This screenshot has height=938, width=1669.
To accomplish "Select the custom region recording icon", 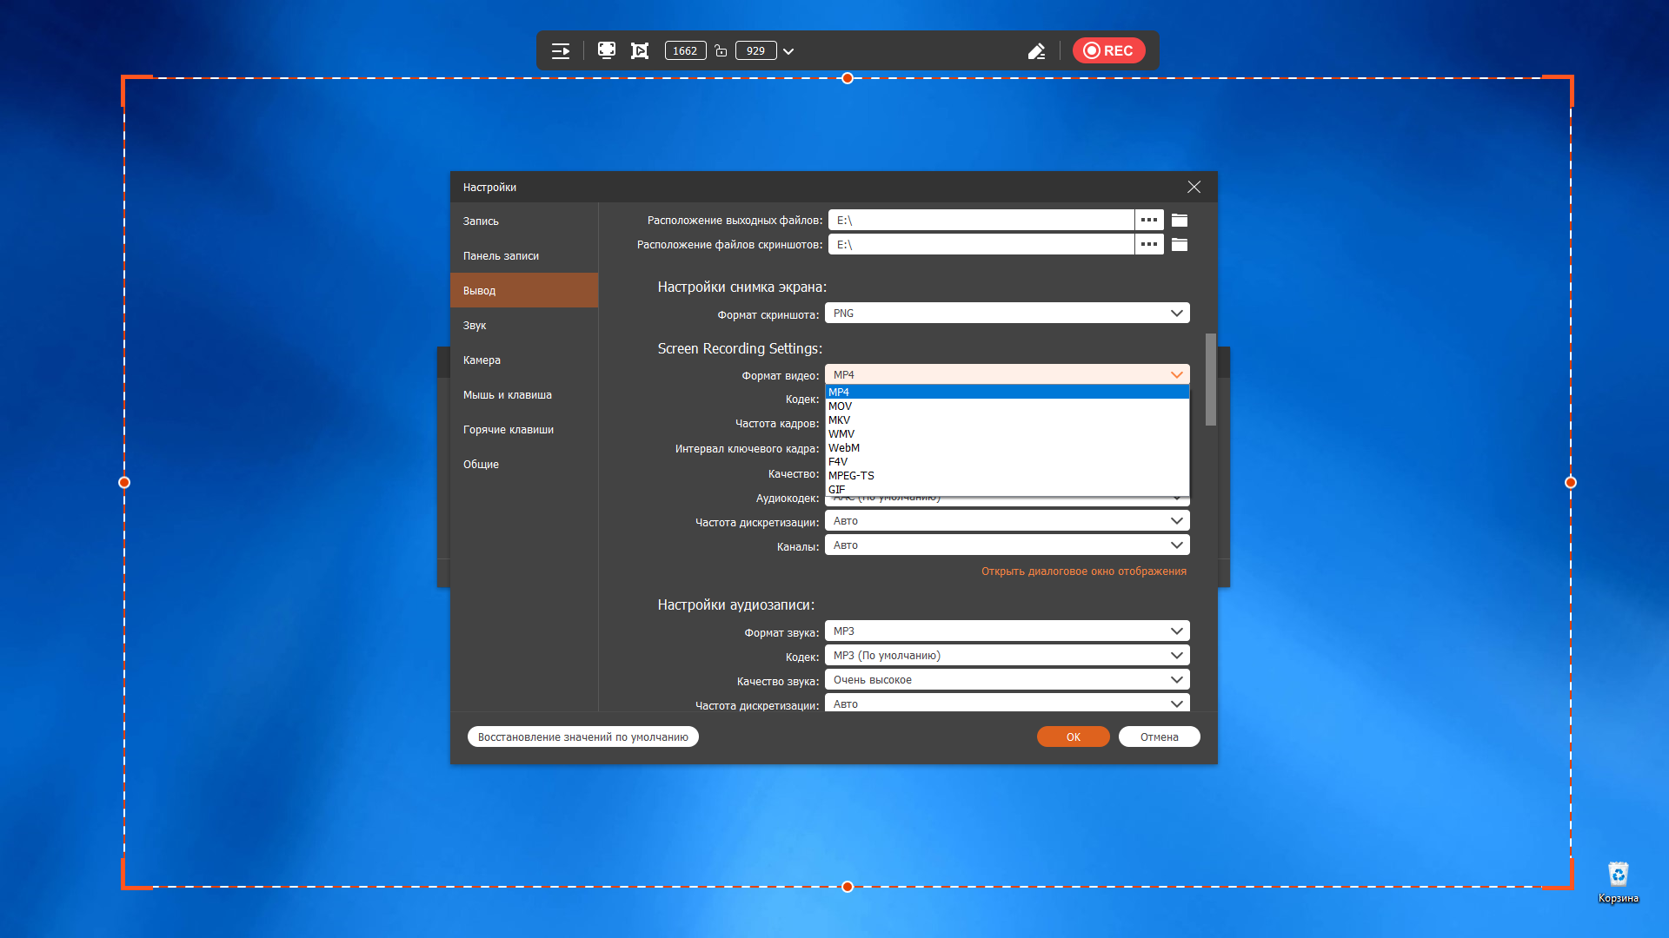I will (640, 50).
